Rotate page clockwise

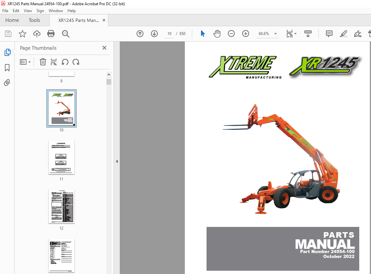click(x=76, y=62)
